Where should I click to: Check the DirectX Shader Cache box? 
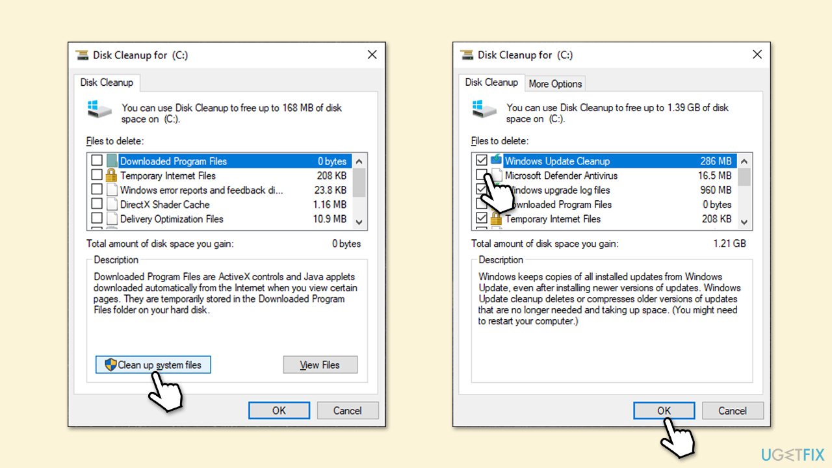[97, 204]
